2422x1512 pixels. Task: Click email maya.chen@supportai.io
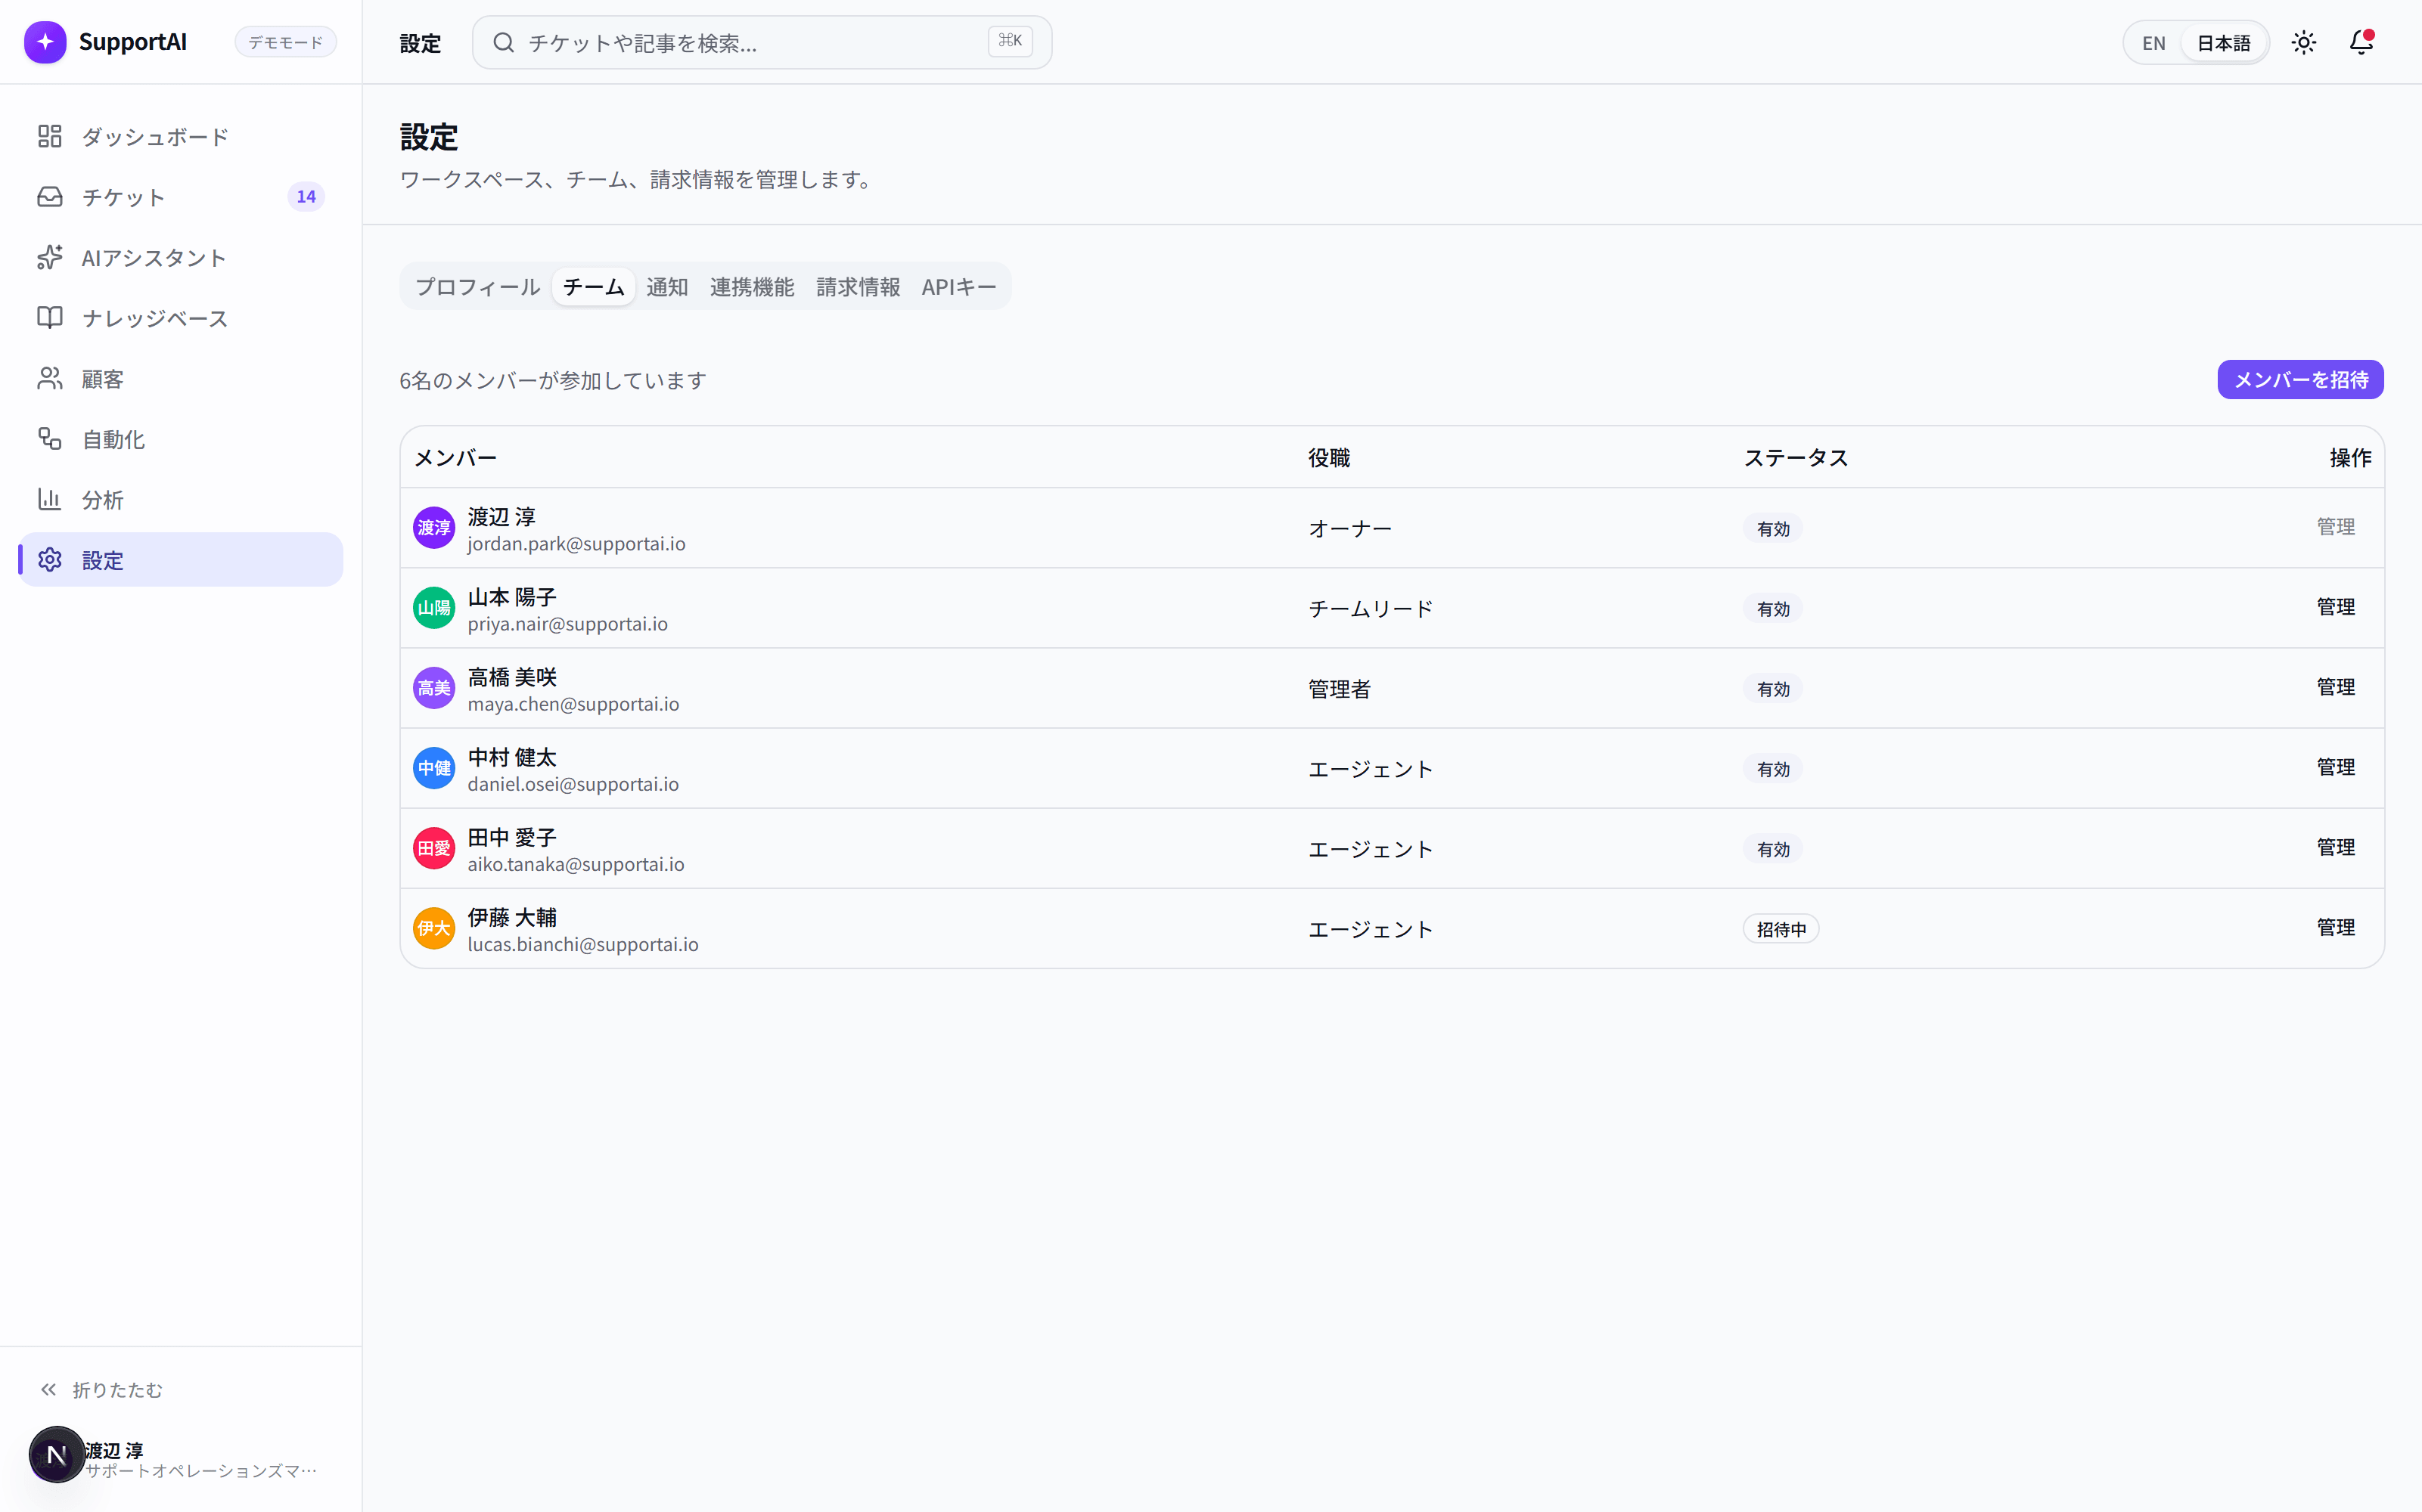pos(573,704)
